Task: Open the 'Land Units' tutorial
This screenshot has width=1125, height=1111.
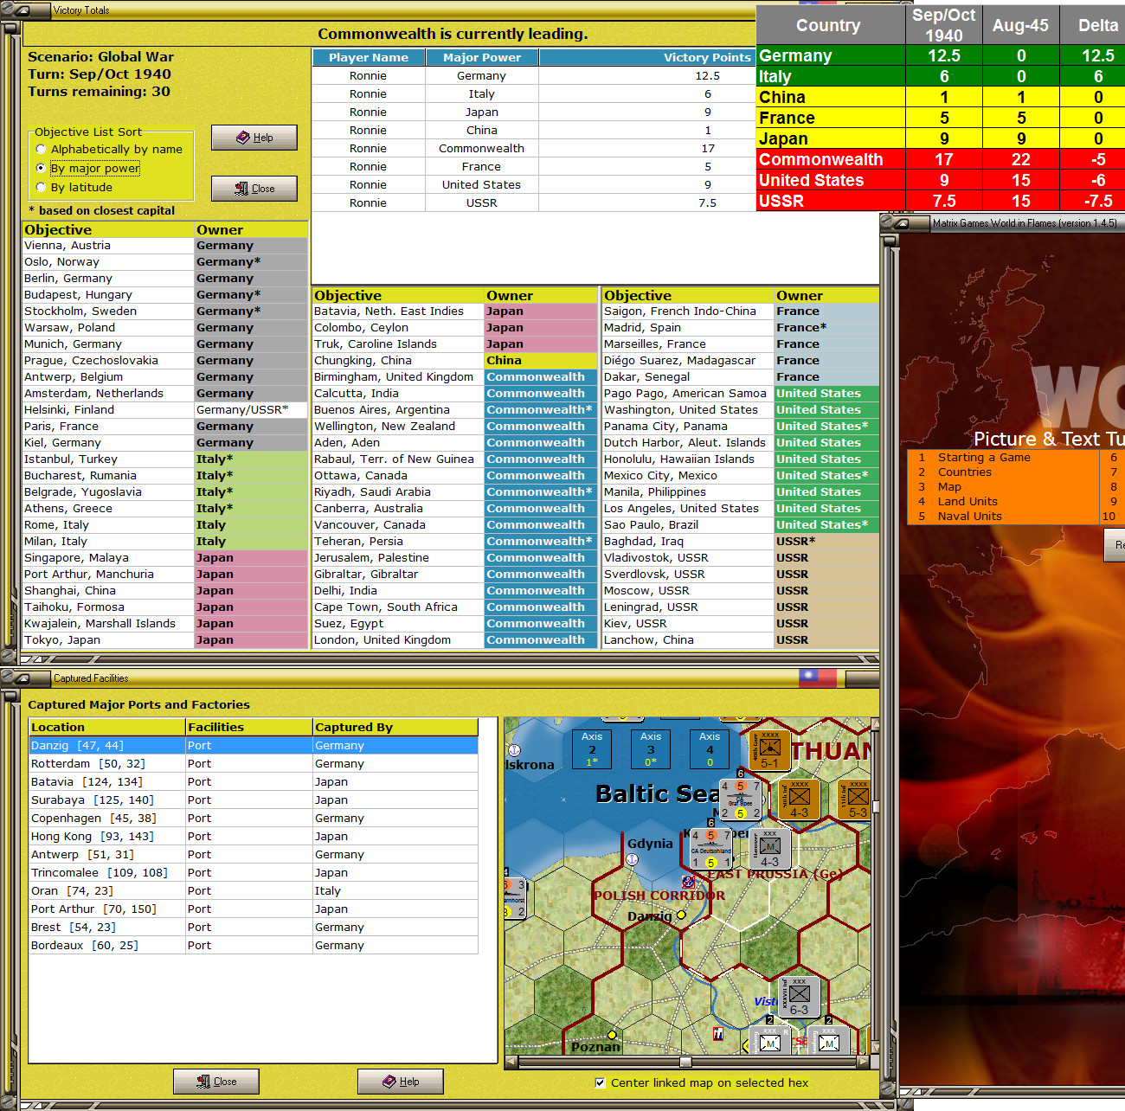Action: point(967,502)
